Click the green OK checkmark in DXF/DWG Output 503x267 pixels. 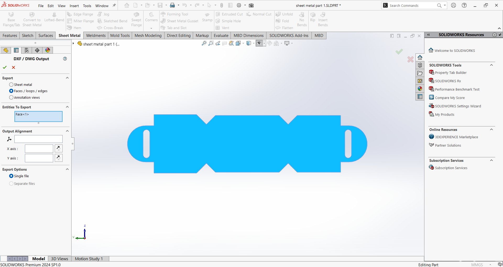tap(5, 67)
